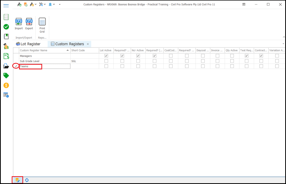Check Qty Active for the Teams row
The width and height of the screenshot is (286, 184).
(x=232, y=66)
